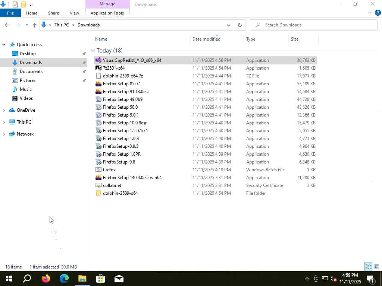Select the dolphin-2509-x64 folder icon
382x286 pixels.
point(98,193)
